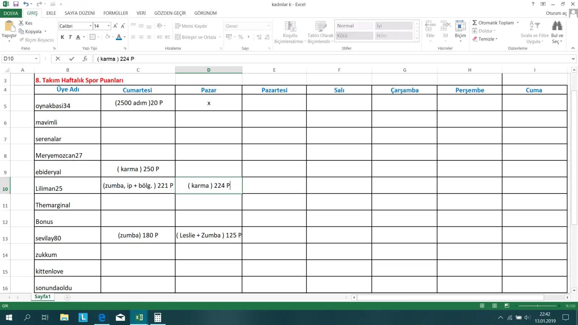Toggle Metni Kaydır text wrapping
Screen dimensions: 578x325
coord(191,26)
